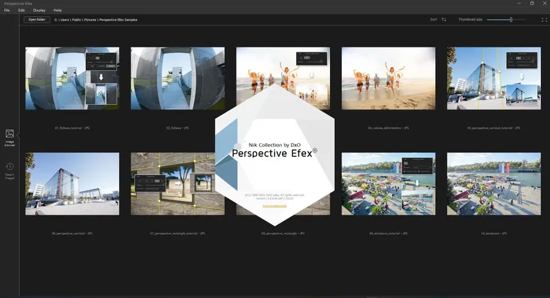This screenshot has height=298, width=550.
Task: Enter full screen with the expand icon
Action: [544, 20]
